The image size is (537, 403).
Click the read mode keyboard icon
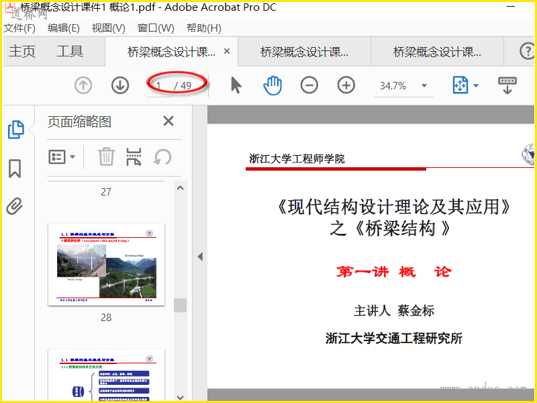507,85
